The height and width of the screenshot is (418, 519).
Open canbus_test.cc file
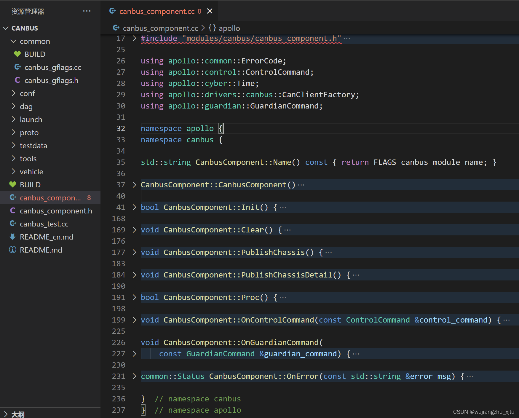click(x=44, y=224)
